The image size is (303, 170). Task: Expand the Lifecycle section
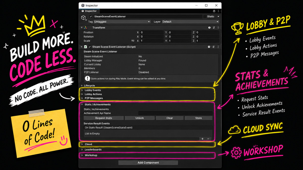pyautogui.click(x=82, y=86)
